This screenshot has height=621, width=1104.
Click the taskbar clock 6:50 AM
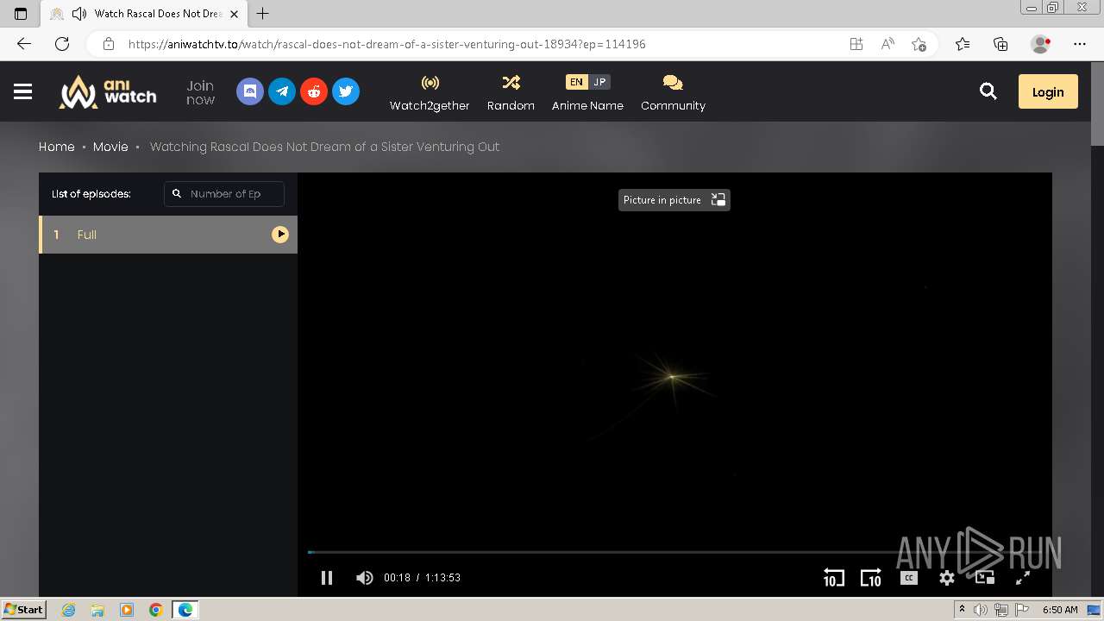[1060, 610]
